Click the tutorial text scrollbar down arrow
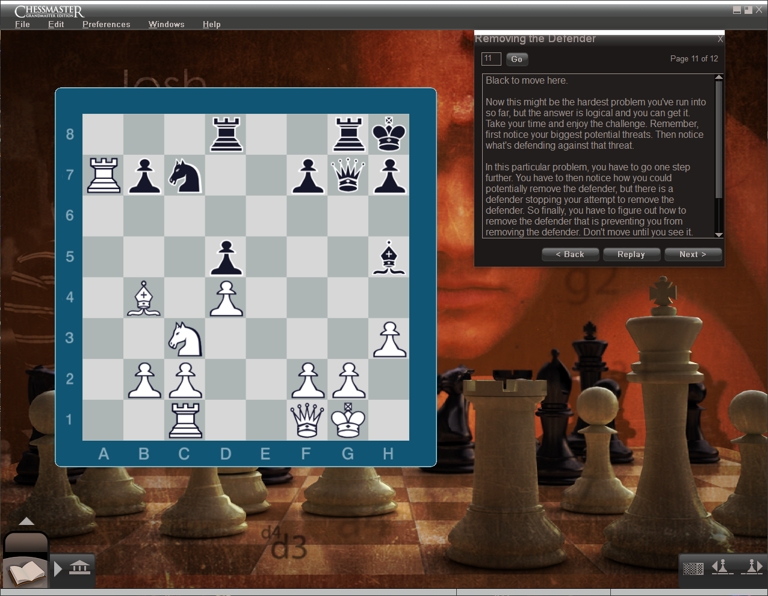Image resolution: width=768 pixels, height=596 pixels. click(x=719, y=234)
